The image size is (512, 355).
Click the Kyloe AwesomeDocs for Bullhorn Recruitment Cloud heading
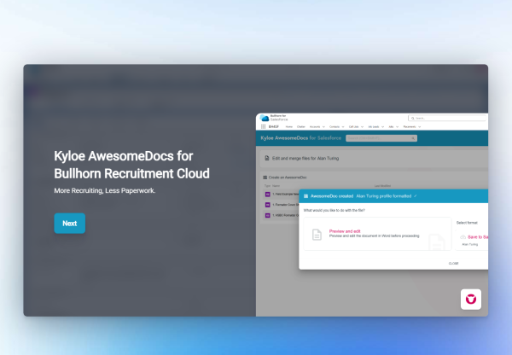pos(132,165)
